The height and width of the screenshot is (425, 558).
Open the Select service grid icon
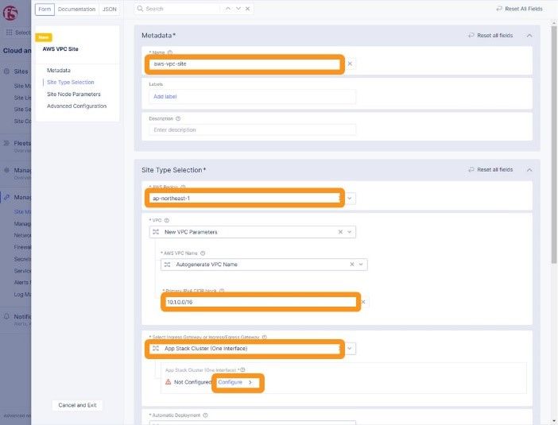[10, 33]
